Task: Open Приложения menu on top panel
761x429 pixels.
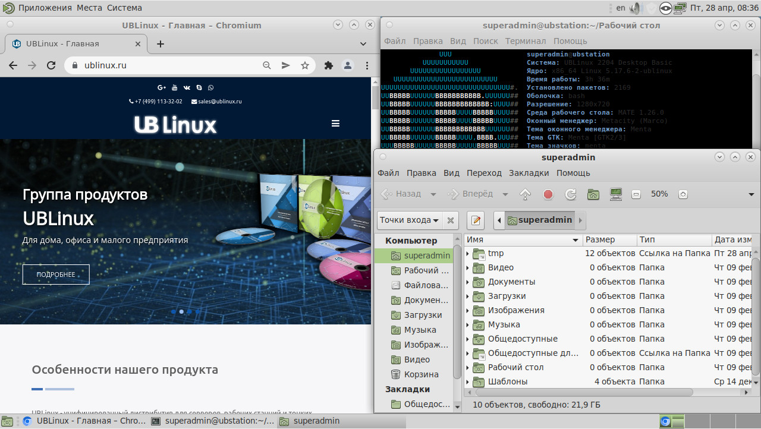Action: click(45, 8)
